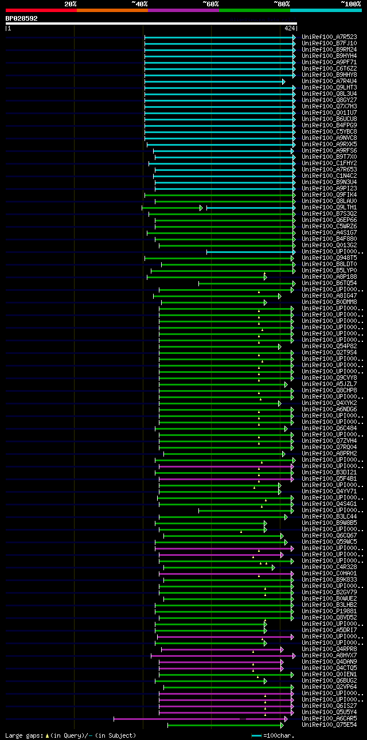Open hit UniRef100_B7FJ10
367x740 pixels.
click(x=329, y=43)
